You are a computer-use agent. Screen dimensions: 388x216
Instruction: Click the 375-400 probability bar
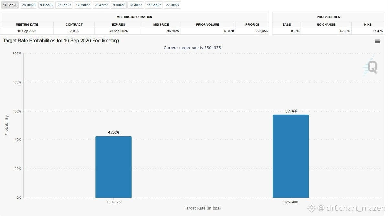[x=291, y=156]
